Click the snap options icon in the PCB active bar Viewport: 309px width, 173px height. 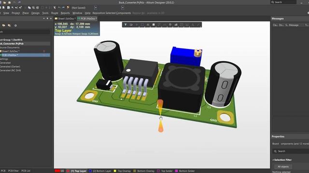[131, 25]
